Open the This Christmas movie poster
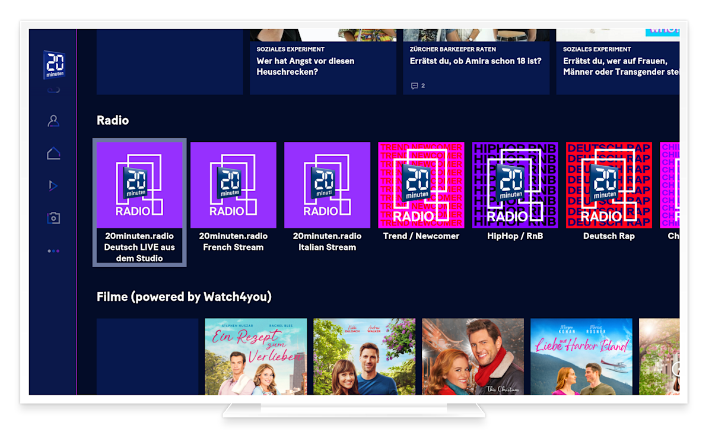The image size is (712, 441). (x=473, y=357)
